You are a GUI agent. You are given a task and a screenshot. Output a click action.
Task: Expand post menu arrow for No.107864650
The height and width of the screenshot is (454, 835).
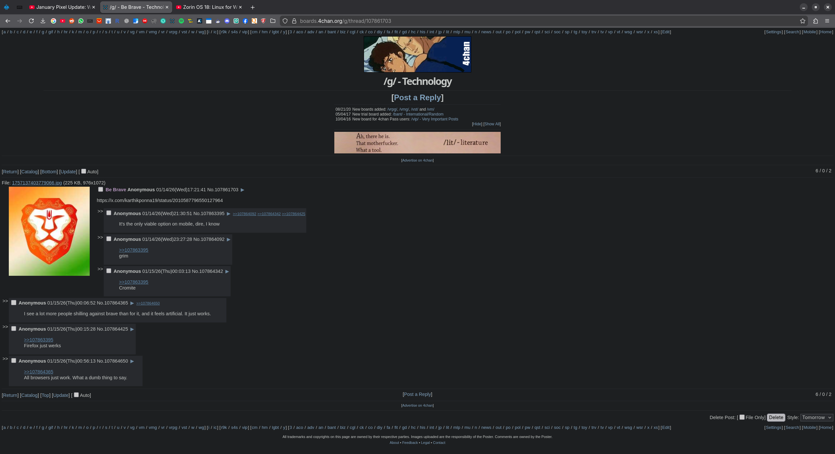click(132, 361)
